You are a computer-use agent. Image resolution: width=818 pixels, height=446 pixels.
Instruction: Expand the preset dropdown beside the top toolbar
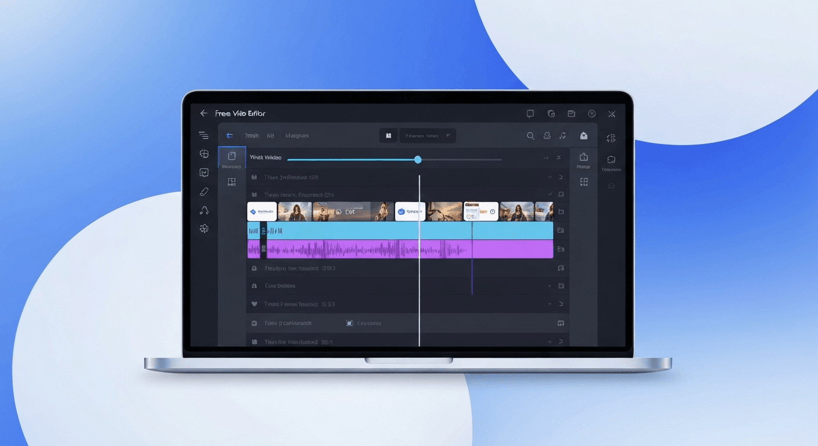click(447, 135)
